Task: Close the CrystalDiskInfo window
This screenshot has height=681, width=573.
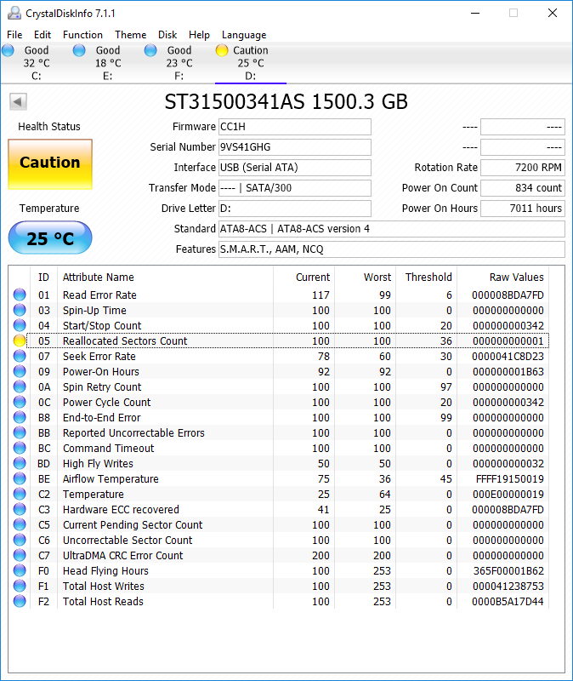Action: (x=553, y=13)
